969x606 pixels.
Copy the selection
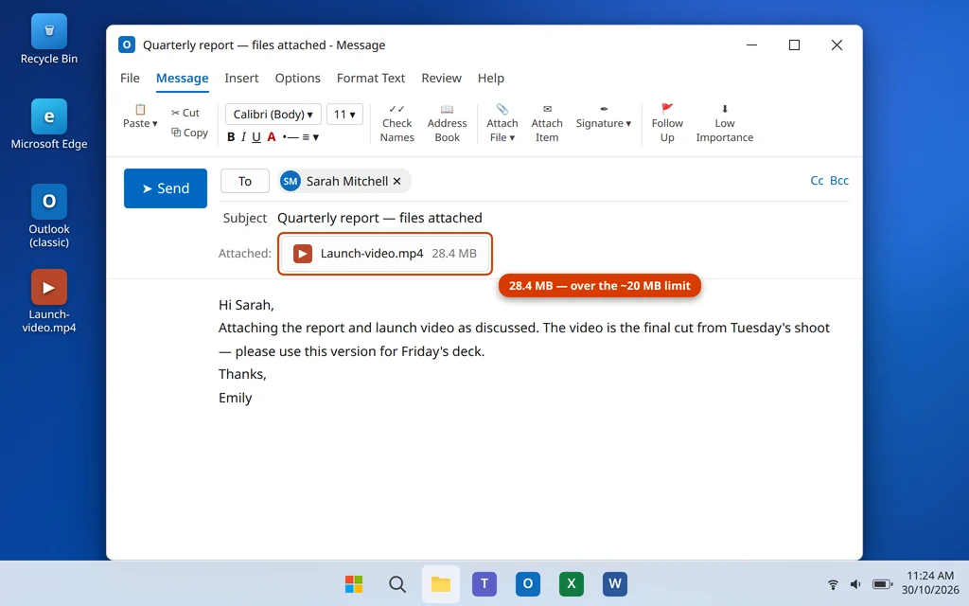coord(189,133)
